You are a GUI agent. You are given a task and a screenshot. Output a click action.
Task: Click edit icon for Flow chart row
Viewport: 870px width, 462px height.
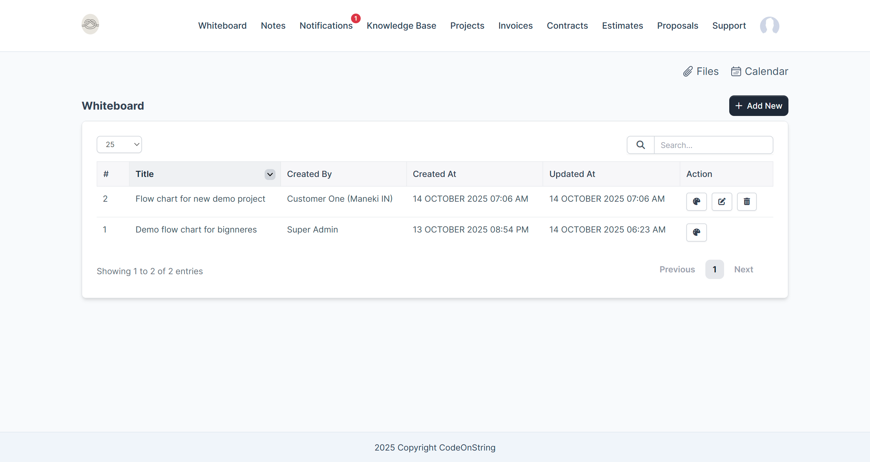pos(721,202)
